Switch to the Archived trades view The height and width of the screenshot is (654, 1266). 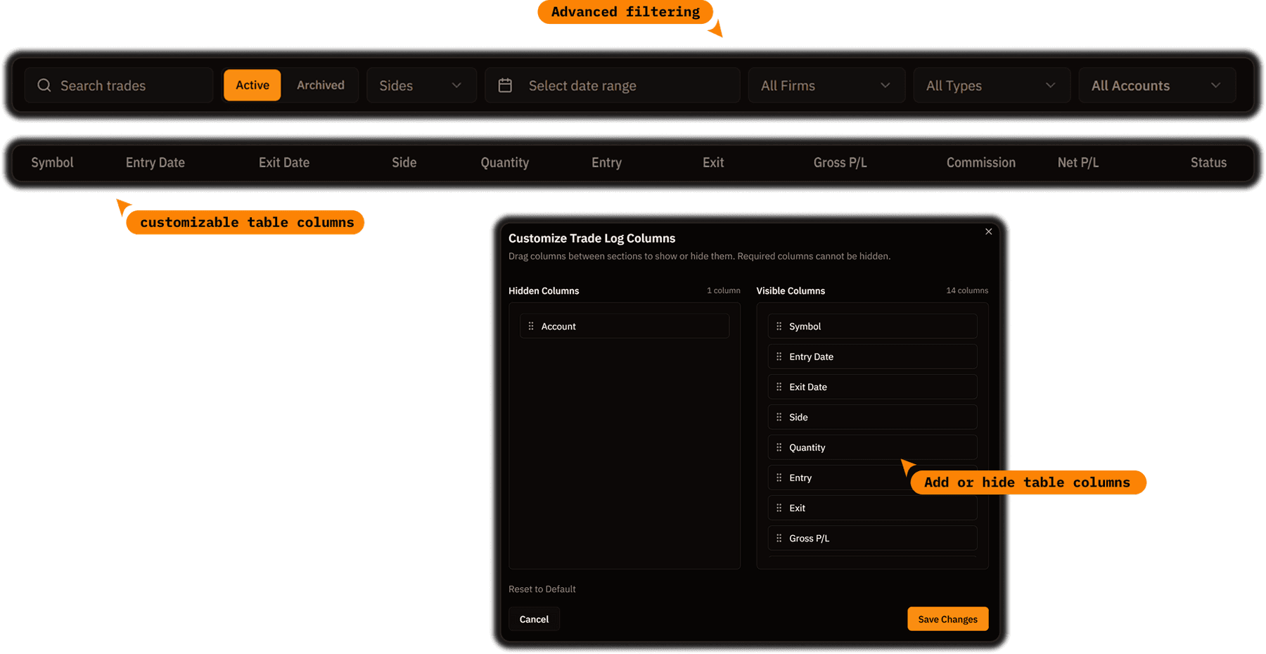pyautogui.click(x=321, y=85)
